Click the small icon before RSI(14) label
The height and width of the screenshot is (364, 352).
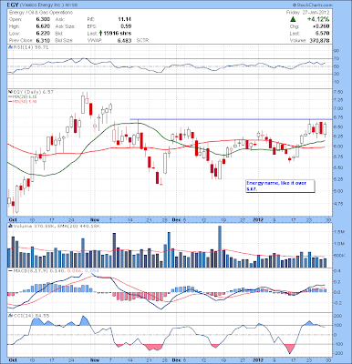9,47
